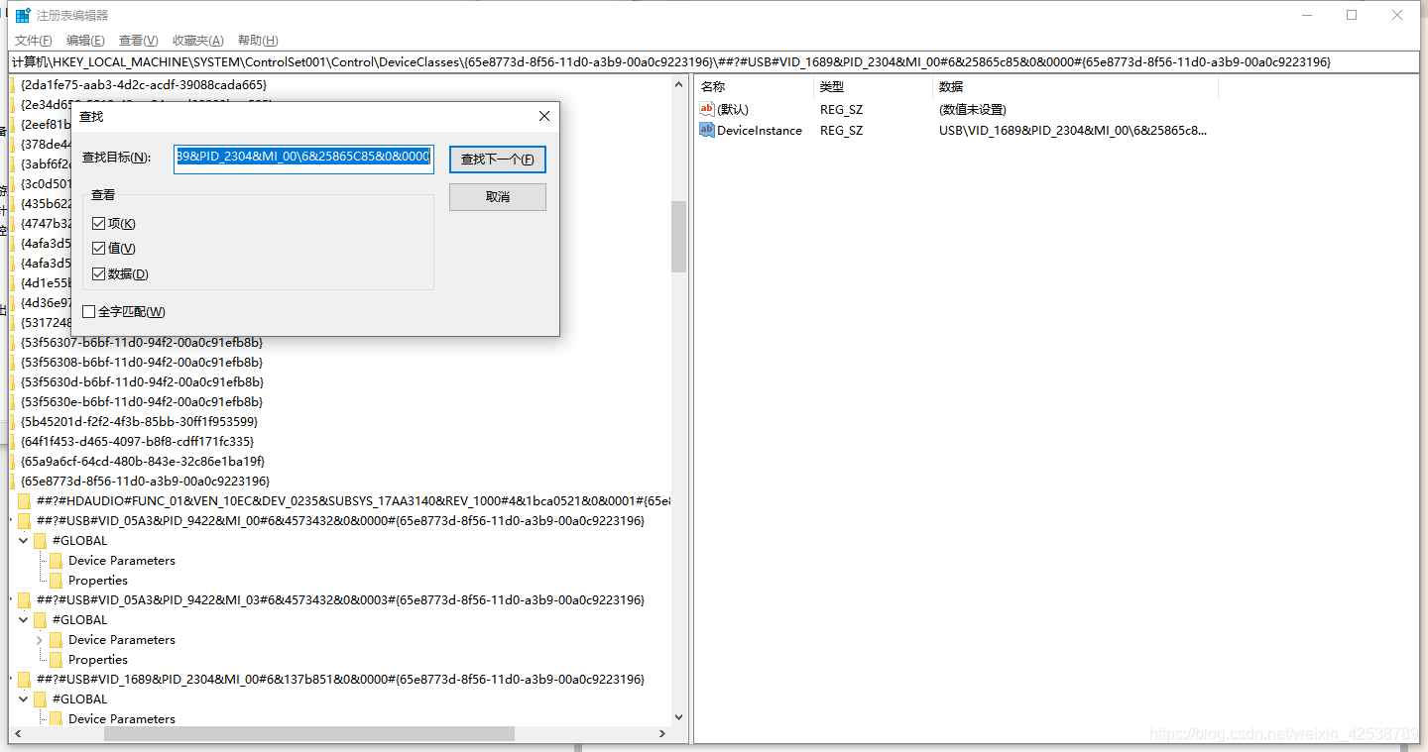
Task: Open the 文件(F) menu
Action: pos(34,41)
